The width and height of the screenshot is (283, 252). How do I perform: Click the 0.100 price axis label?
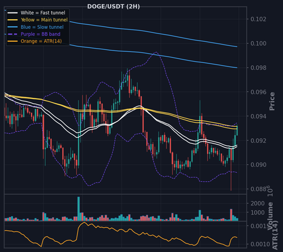[x=258, y=44]
